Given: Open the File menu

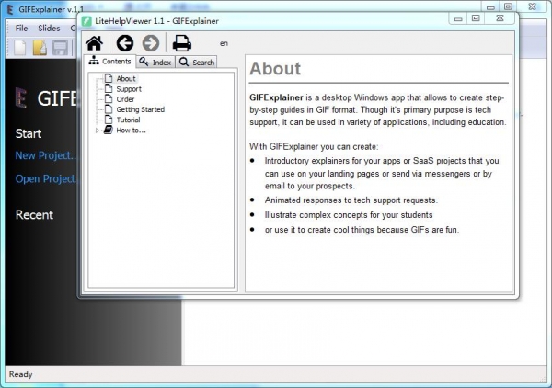Looking at the screenshot, I should pos(21,28).
